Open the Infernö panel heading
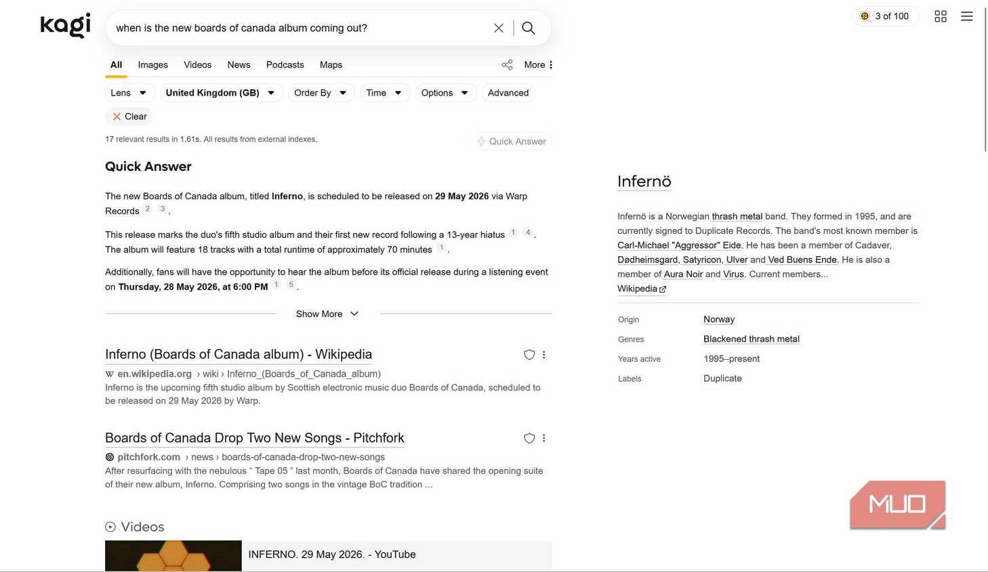 (x=644, y=181)
